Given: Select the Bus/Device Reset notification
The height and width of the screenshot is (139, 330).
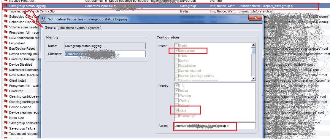Looking at the screenshot, I should coord(22,49).
